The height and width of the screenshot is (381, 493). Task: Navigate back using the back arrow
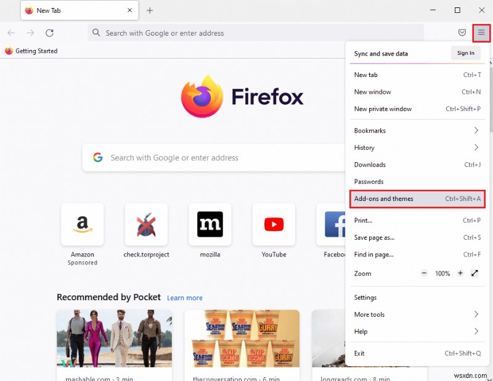[x=11, y=33]
